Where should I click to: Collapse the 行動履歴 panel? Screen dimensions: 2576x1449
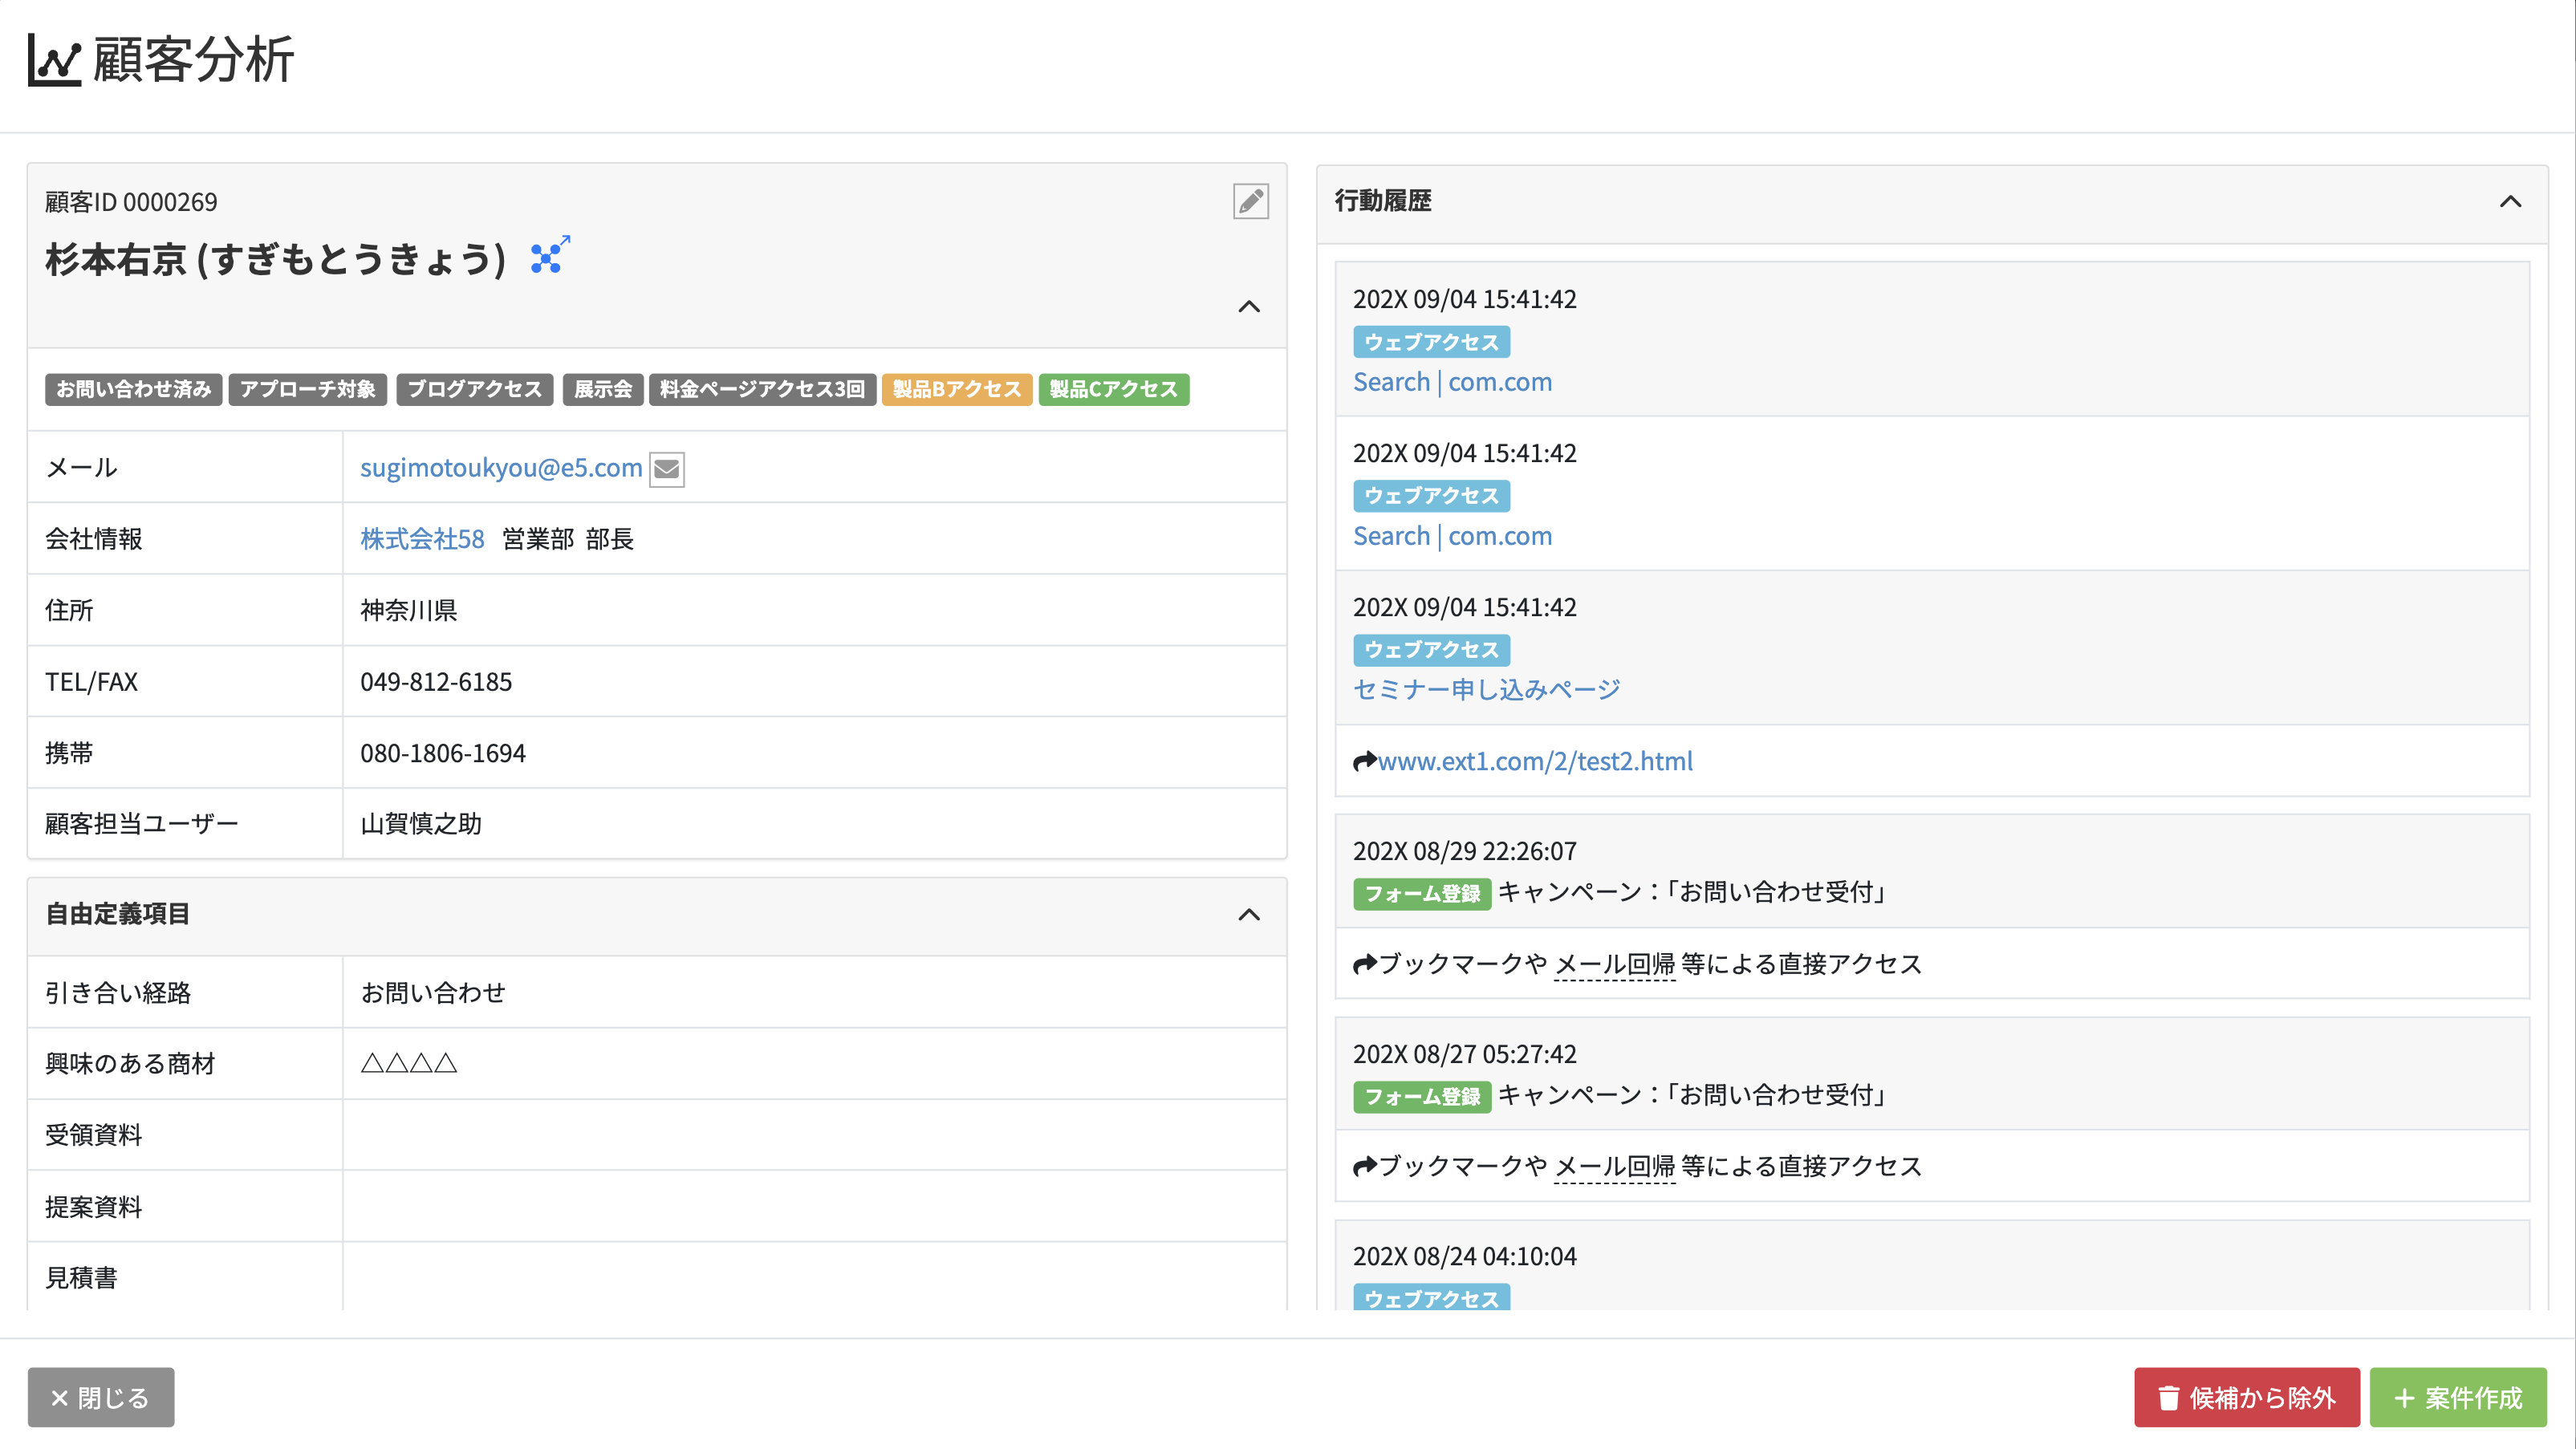point(2510,202)
